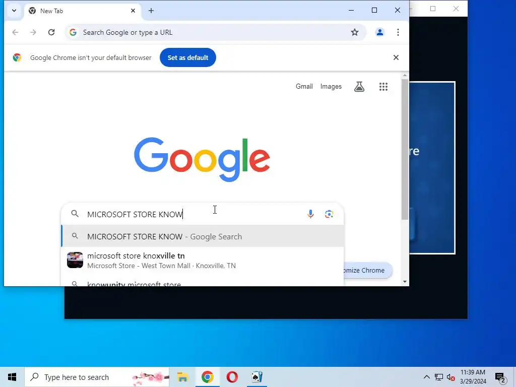Click the page scrollbar down arrow
This screenshot has width=516, height=387.
click(x=405, y=282)
